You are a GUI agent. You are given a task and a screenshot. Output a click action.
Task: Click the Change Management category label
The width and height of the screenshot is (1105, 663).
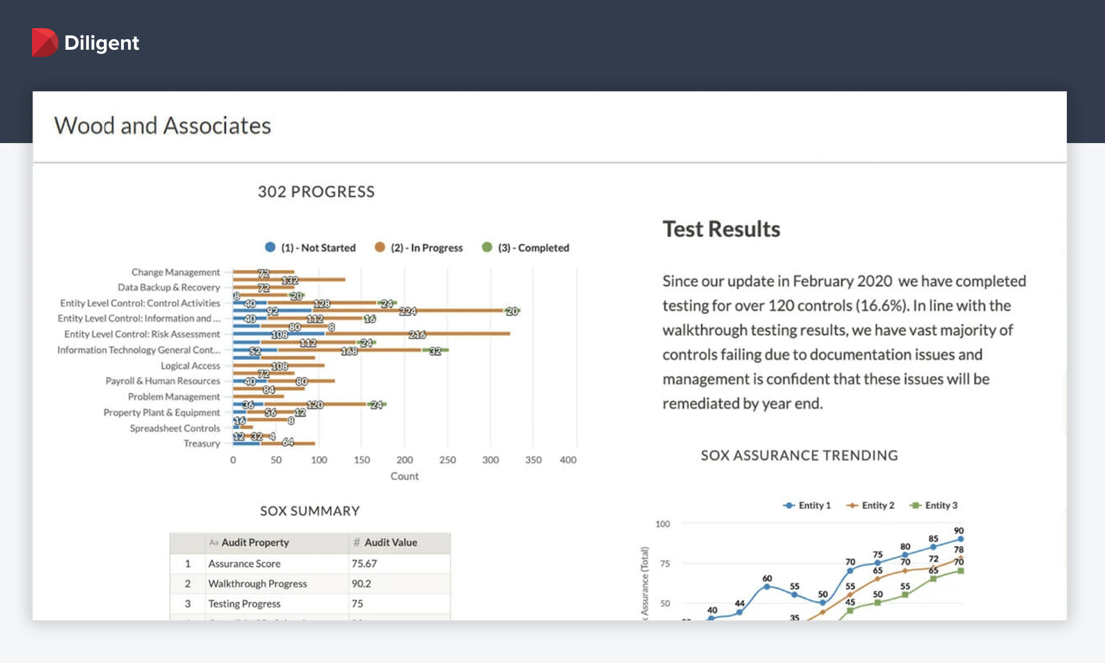pyautogui.click(x=175, y=272)
